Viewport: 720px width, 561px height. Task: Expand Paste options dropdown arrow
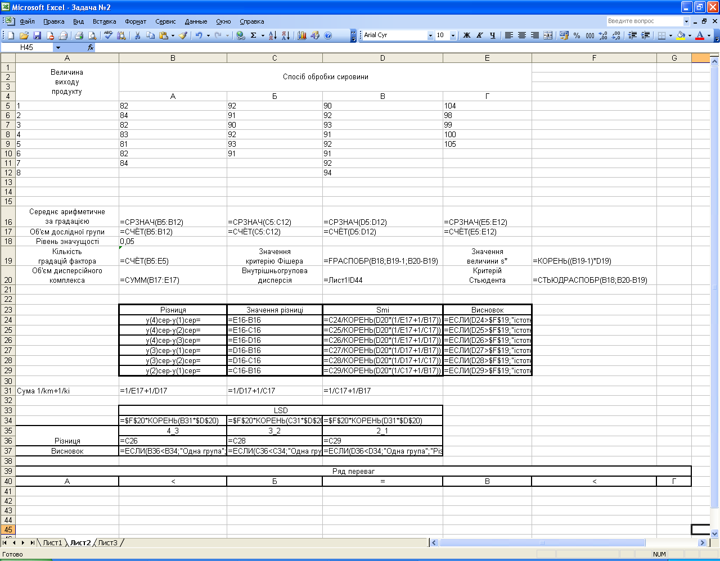pos(173,35)
